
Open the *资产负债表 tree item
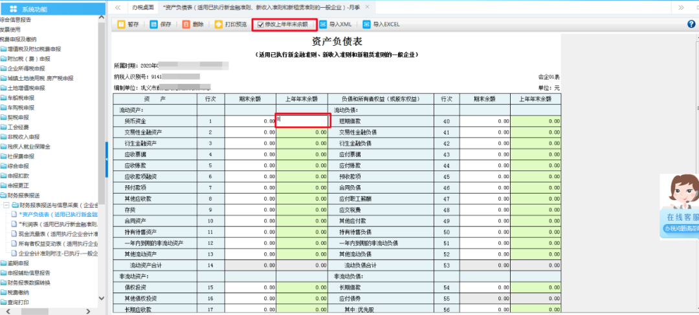pos(54,214)
